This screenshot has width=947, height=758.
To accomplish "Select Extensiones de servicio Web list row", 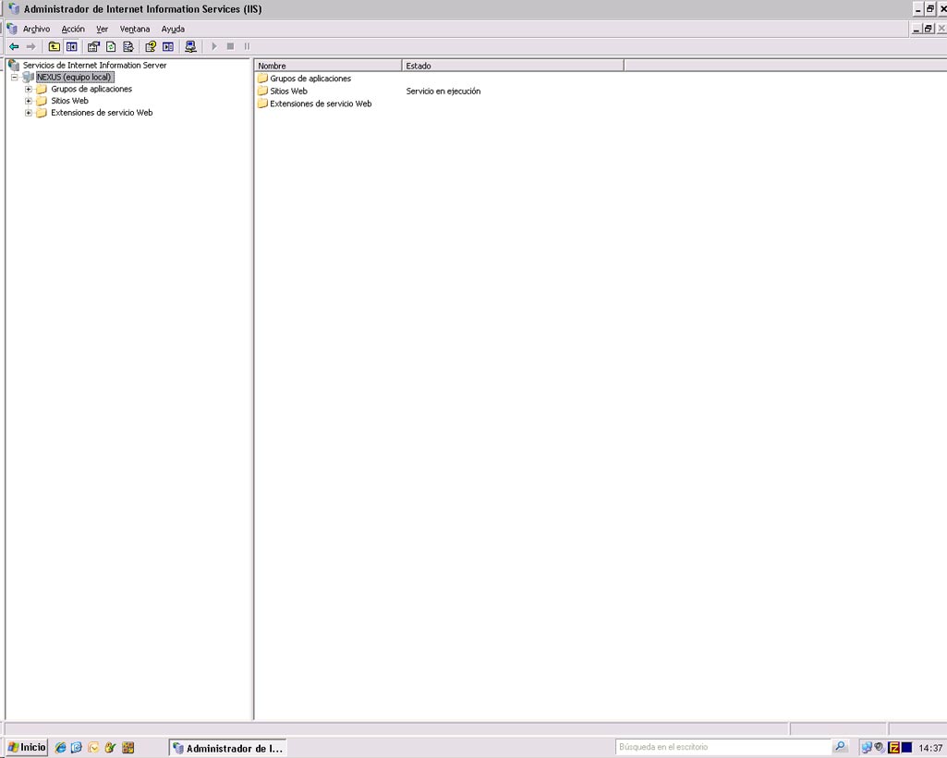I will coord(321,104).
